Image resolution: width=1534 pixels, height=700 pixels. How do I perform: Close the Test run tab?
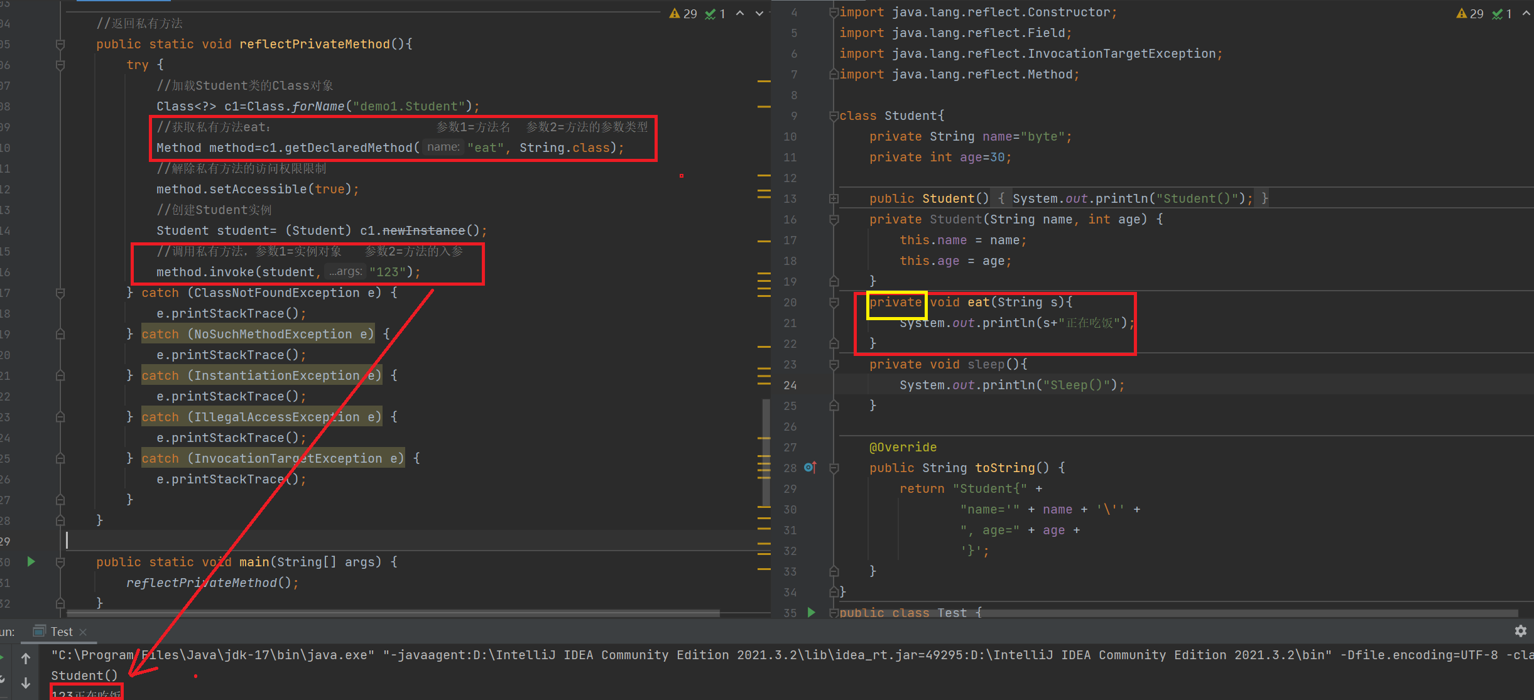pyautogui.click(x=83, y=632)
